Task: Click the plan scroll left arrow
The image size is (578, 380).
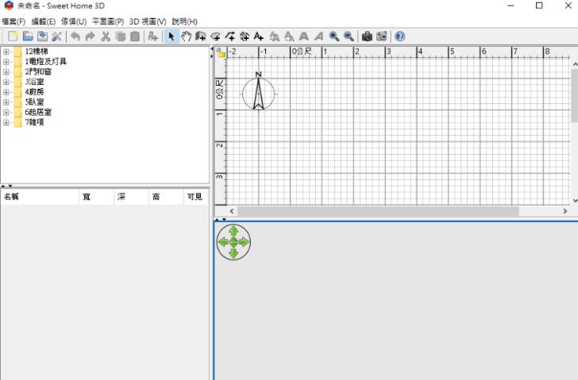Action: [232, 211]
